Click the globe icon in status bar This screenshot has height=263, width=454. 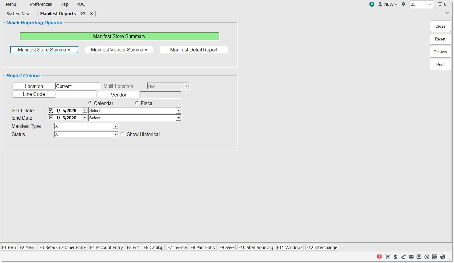443,257
